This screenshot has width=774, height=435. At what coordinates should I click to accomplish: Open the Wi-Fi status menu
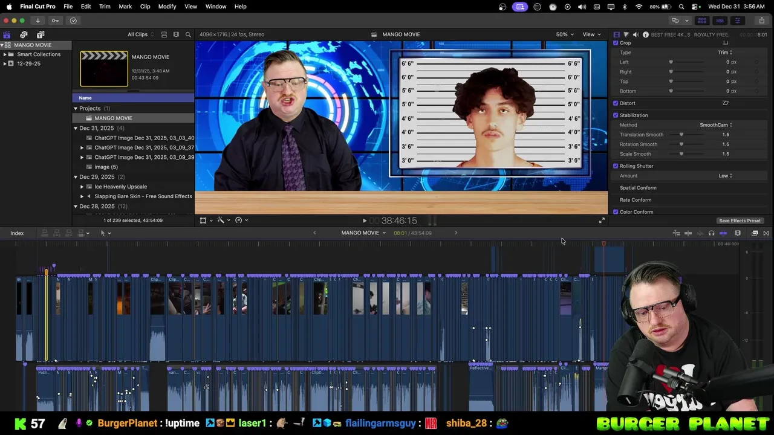pos(639,7)
